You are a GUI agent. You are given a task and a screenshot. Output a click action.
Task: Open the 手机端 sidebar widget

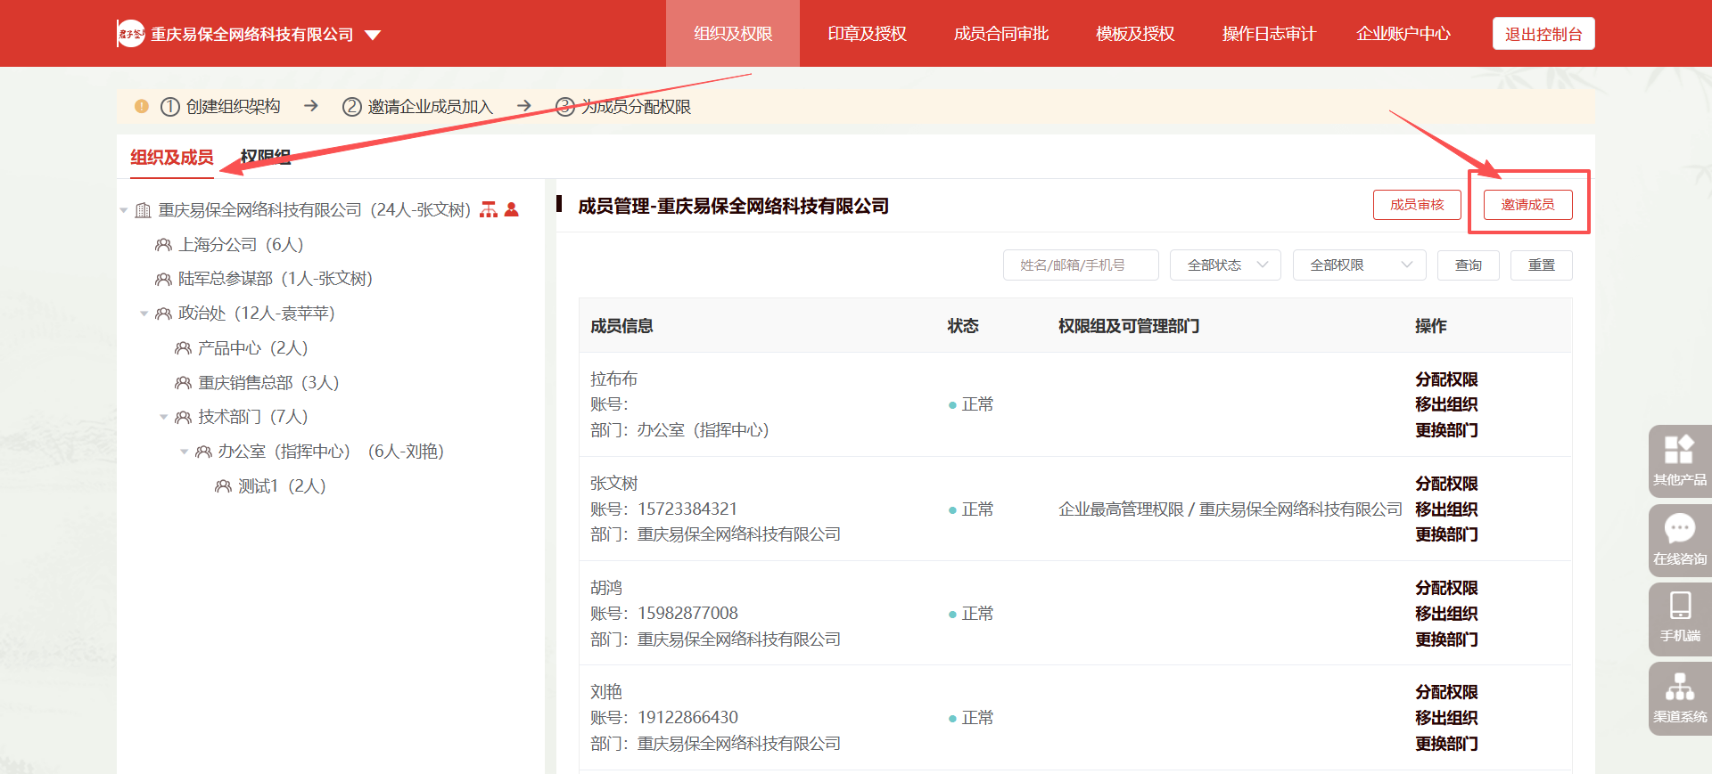(1679, 617)
